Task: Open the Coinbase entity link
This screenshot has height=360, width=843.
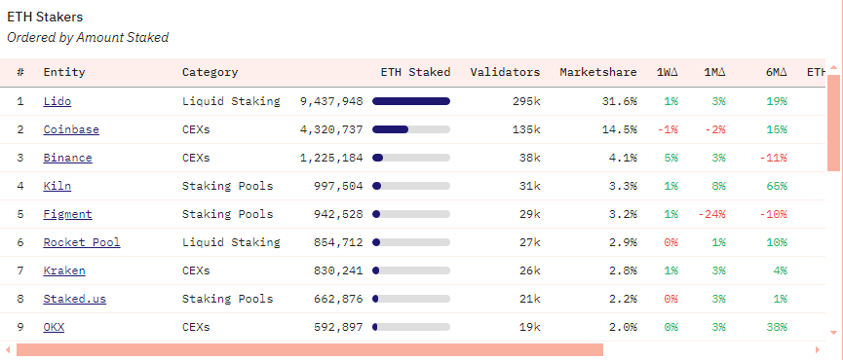Action: click(x=71, y=129)
